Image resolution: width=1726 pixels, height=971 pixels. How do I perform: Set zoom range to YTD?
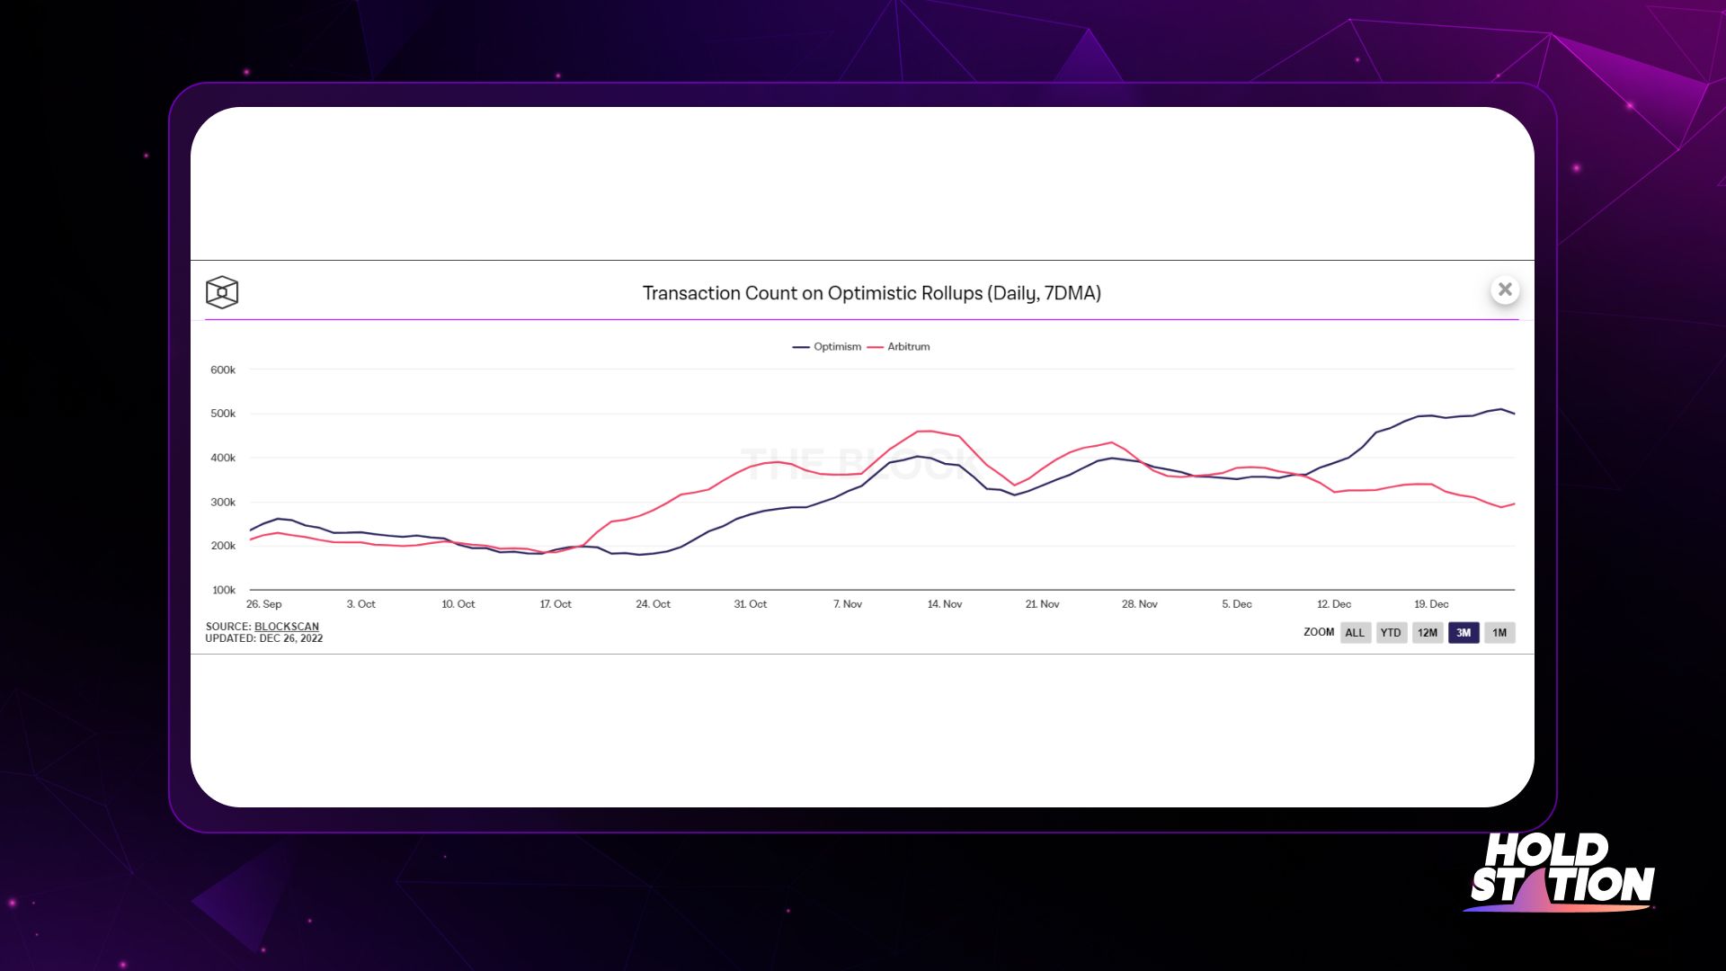click(x=1391, y=633)
